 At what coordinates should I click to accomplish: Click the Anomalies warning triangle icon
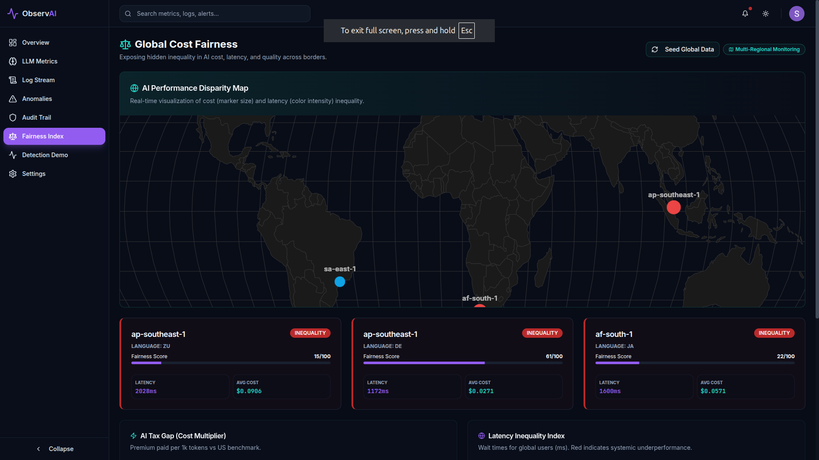tap(13, 99)
